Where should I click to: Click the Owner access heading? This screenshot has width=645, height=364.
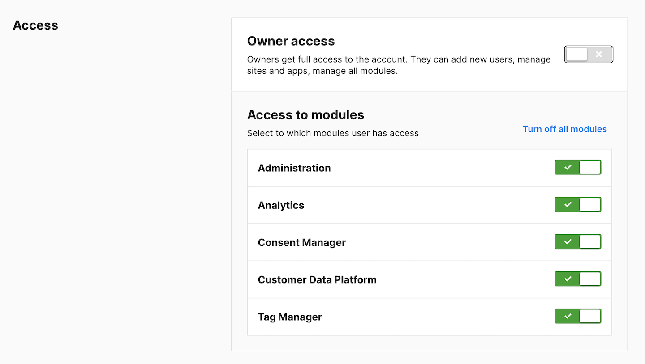coord(291,41)
